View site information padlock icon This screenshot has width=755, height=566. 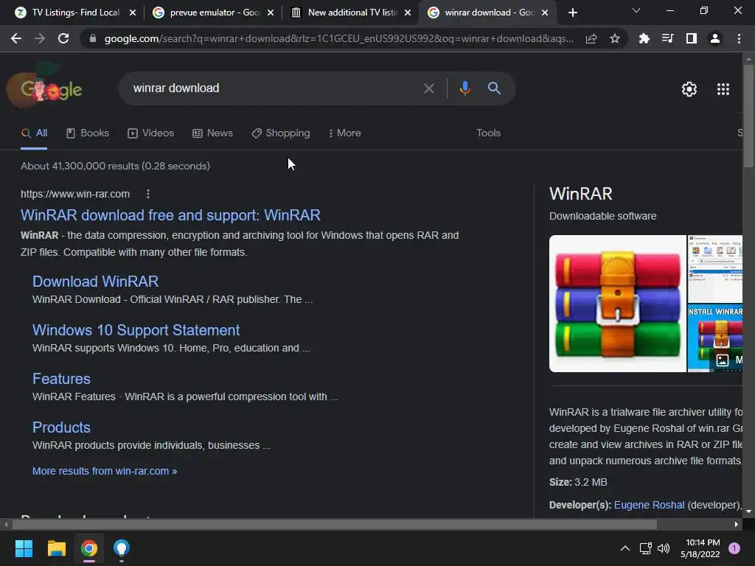pos(93,38)
